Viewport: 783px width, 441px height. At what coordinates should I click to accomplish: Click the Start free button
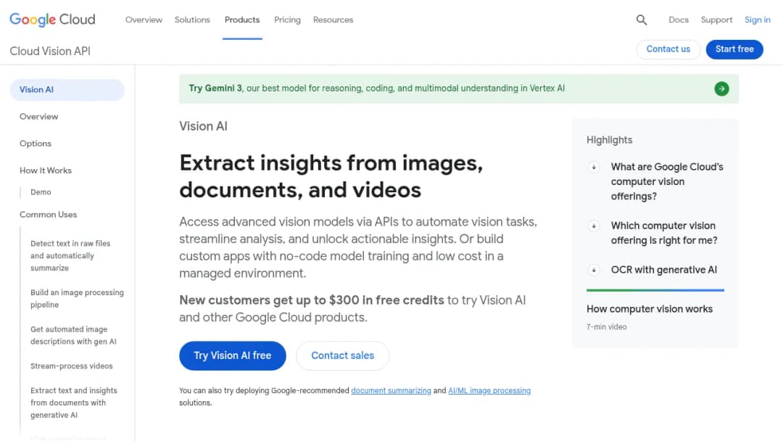point(734,49)
